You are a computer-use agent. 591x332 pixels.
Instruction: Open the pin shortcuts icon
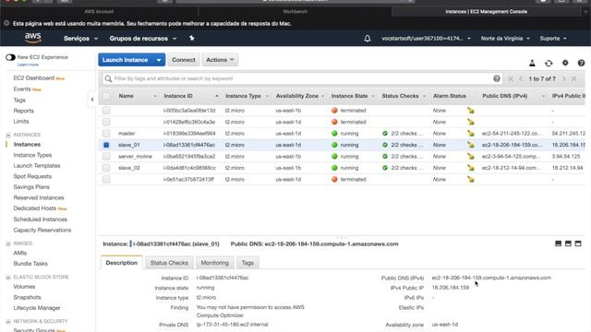point(192,38)
